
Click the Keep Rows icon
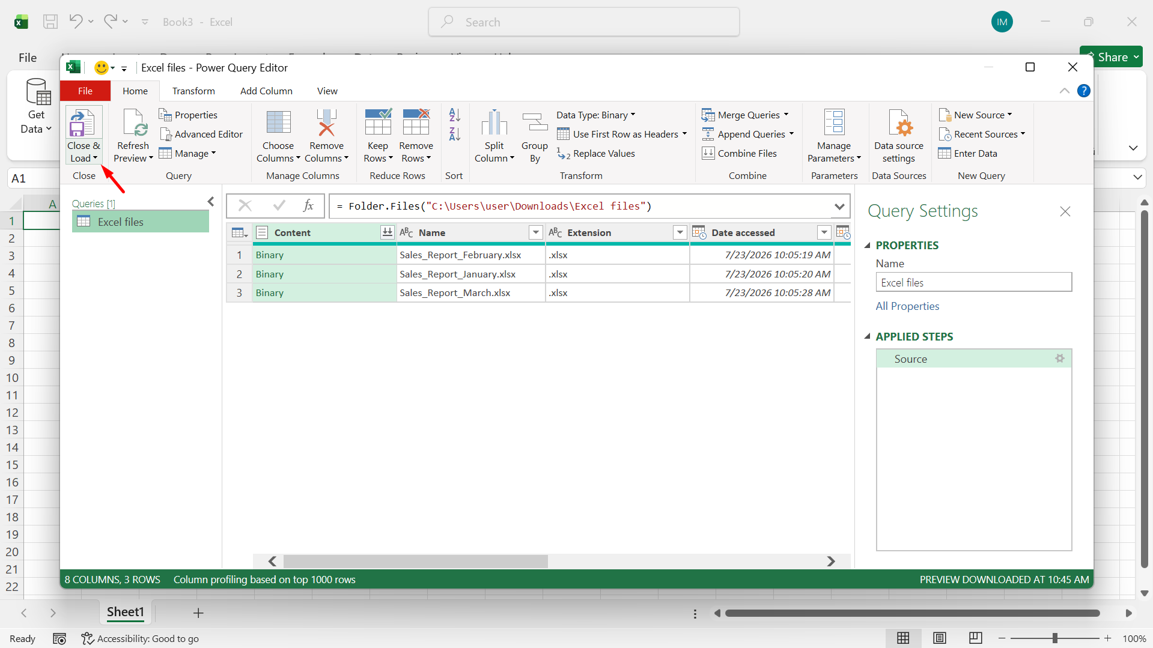378,123
